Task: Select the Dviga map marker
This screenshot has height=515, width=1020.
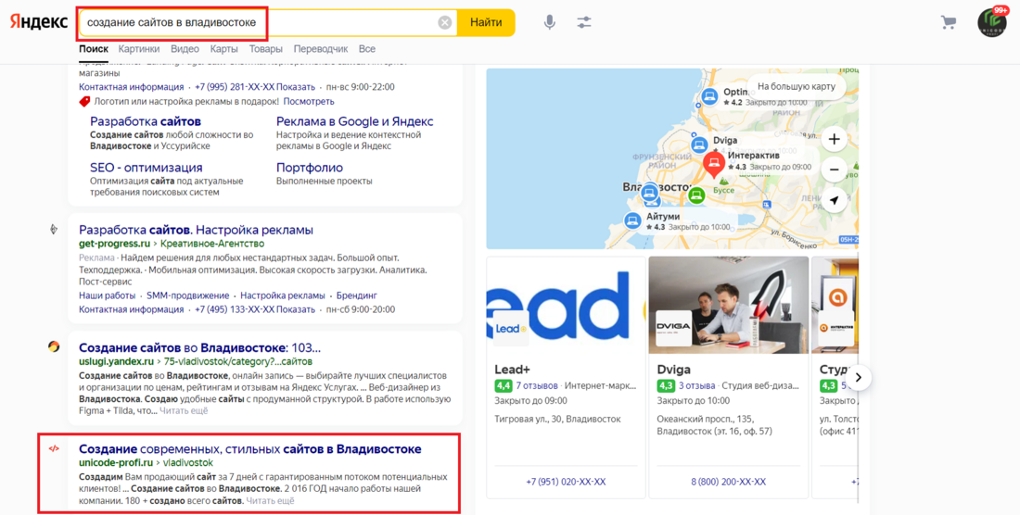Action: click(x=698, y=144)
